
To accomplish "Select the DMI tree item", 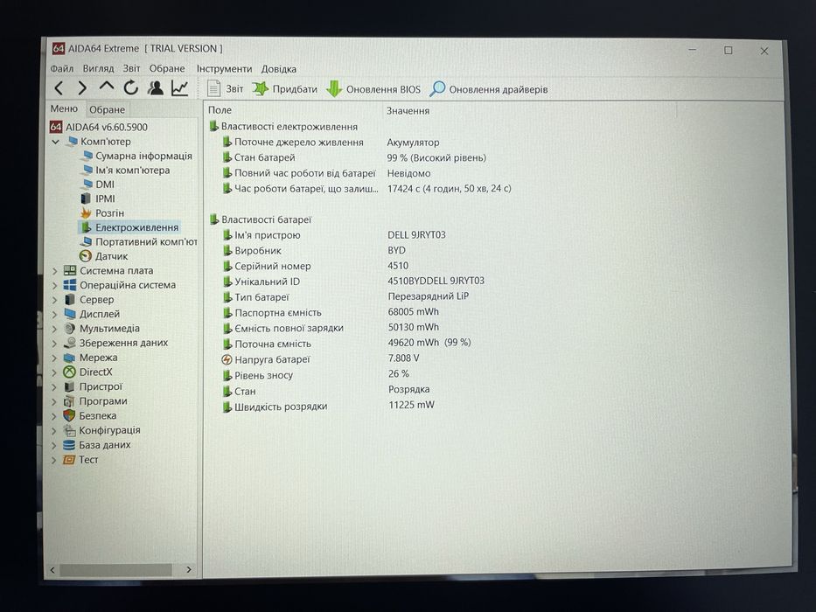I will [98, 184].
